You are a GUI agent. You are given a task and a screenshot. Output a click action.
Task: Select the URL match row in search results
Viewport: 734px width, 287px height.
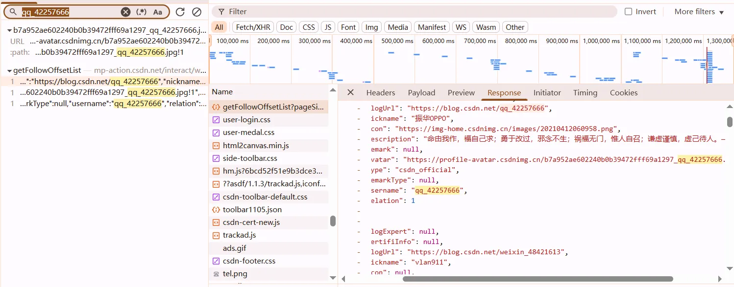pos(105,41)
